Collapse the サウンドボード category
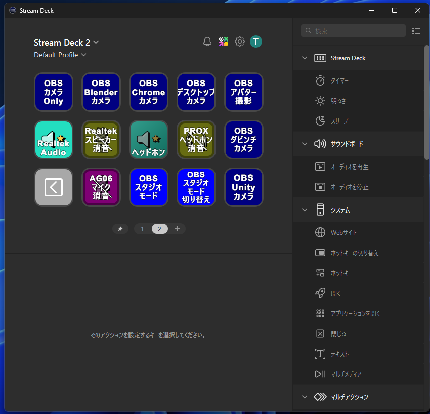Screen dimensions: 430x414 (305, 144)
